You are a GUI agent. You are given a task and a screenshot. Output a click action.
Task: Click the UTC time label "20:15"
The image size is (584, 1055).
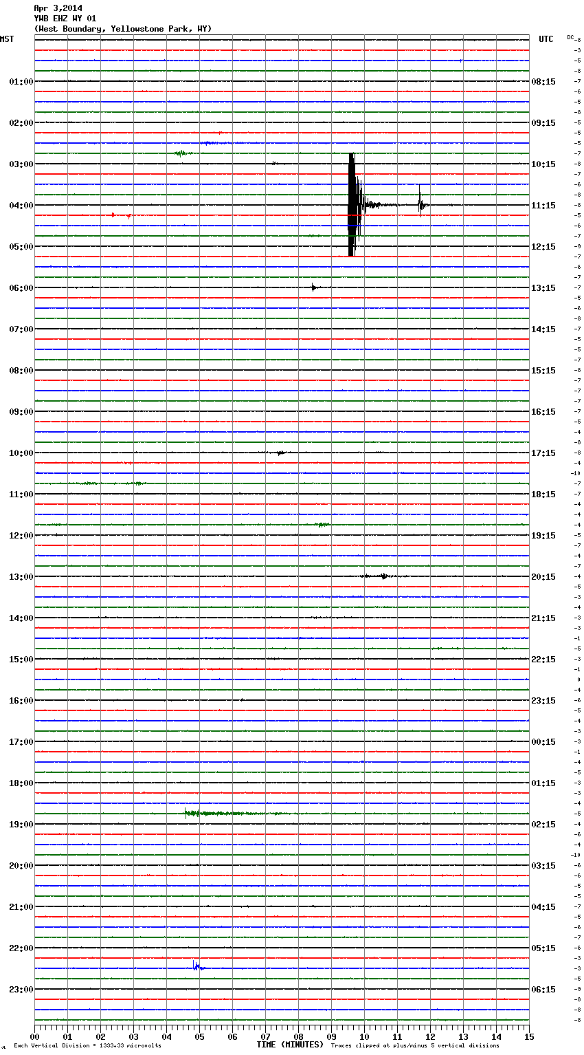click(x=543, y=577)
